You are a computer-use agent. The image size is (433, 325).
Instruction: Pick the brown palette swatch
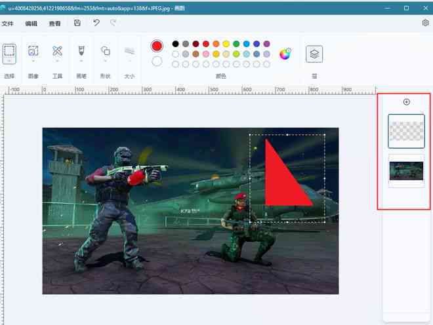point(196,54)
